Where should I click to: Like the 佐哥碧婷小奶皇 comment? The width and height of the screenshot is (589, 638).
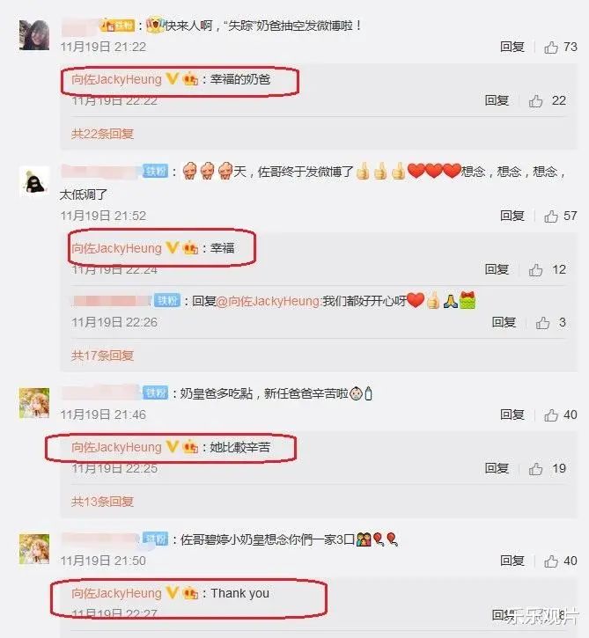click(x=551, y=561)
